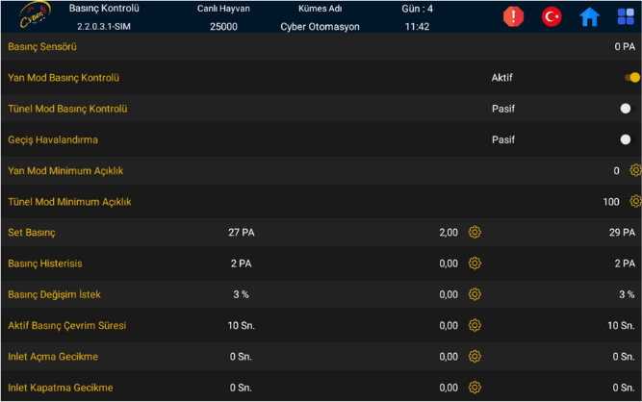
Task: Click the Kümes Adı Cyber Otomasyon field
Action: pos(320,26)
